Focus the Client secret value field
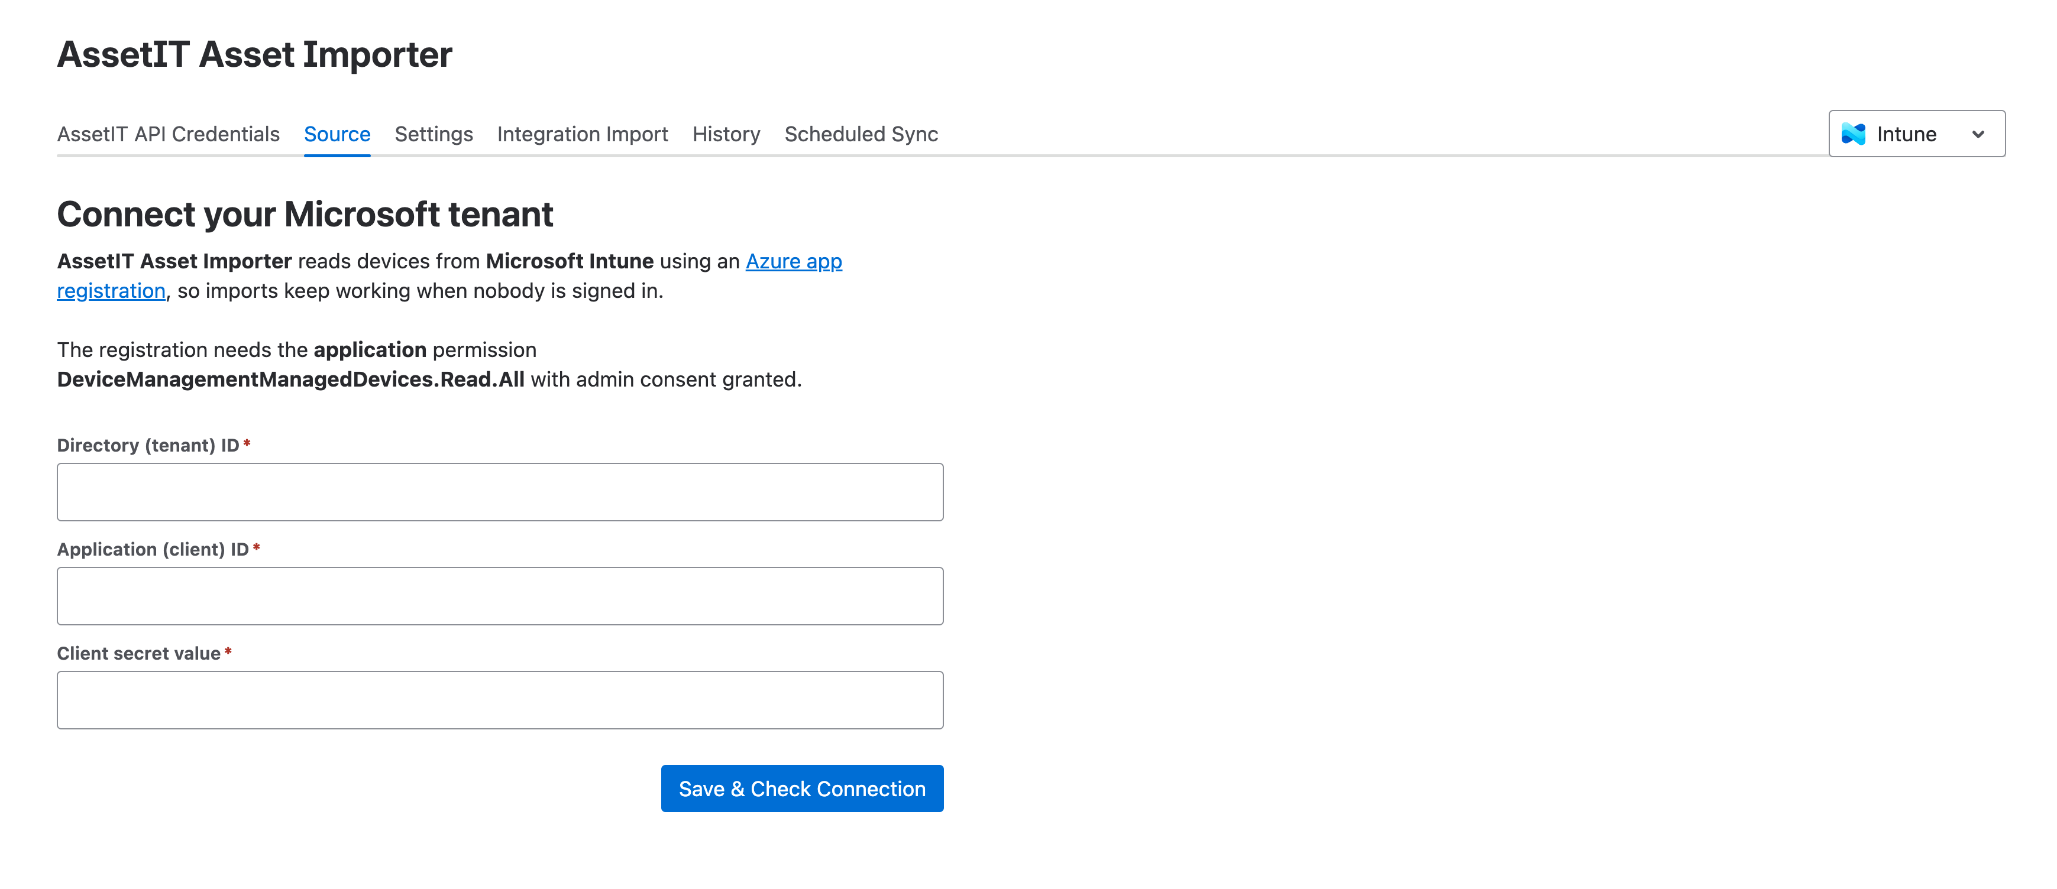This screenshot has height=889, width=2057. coord(500,699)
